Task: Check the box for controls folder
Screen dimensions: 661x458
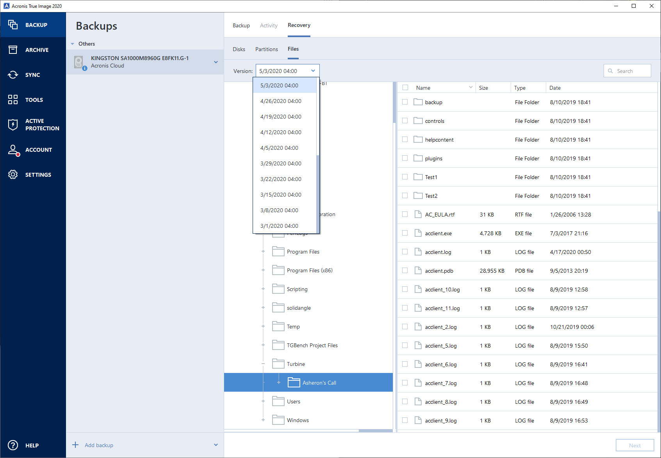Action: [405, 121]
